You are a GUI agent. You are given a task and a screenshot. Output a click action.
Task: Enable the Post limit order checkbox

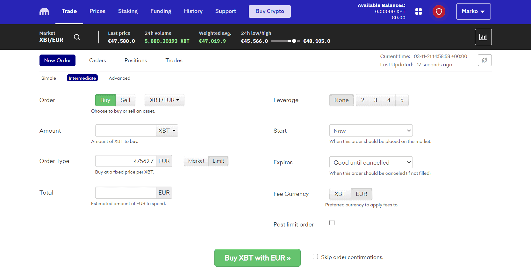point(332,223)
